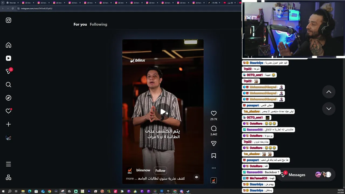The image size is (345, 194).
Task: Open the reel's three-dot options menu
Action: pyautogui.click(x=214, y=168)
